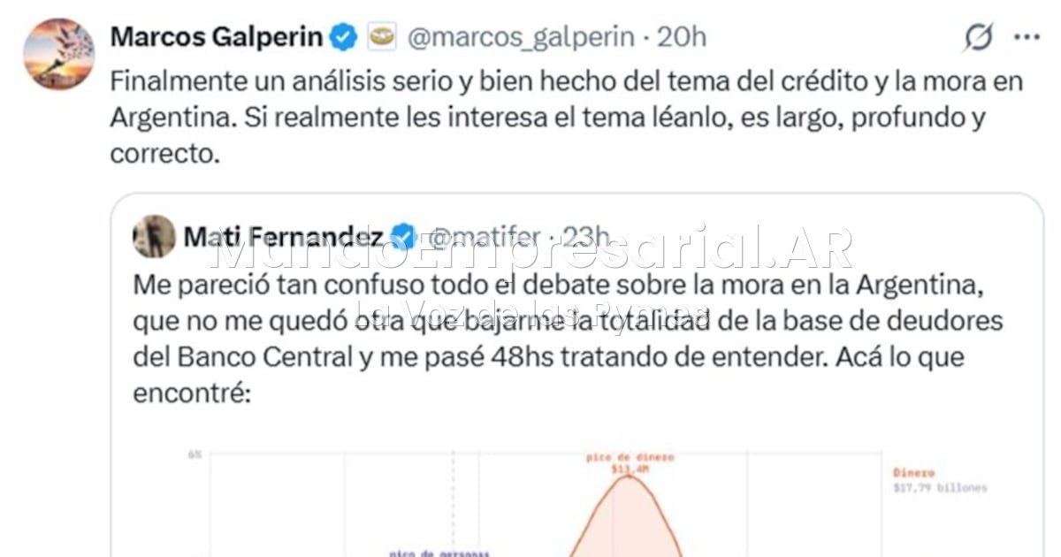Click the Marcos Galperin display name
The width and height of the screenshot is (1061, 557).
click(217, 37)
